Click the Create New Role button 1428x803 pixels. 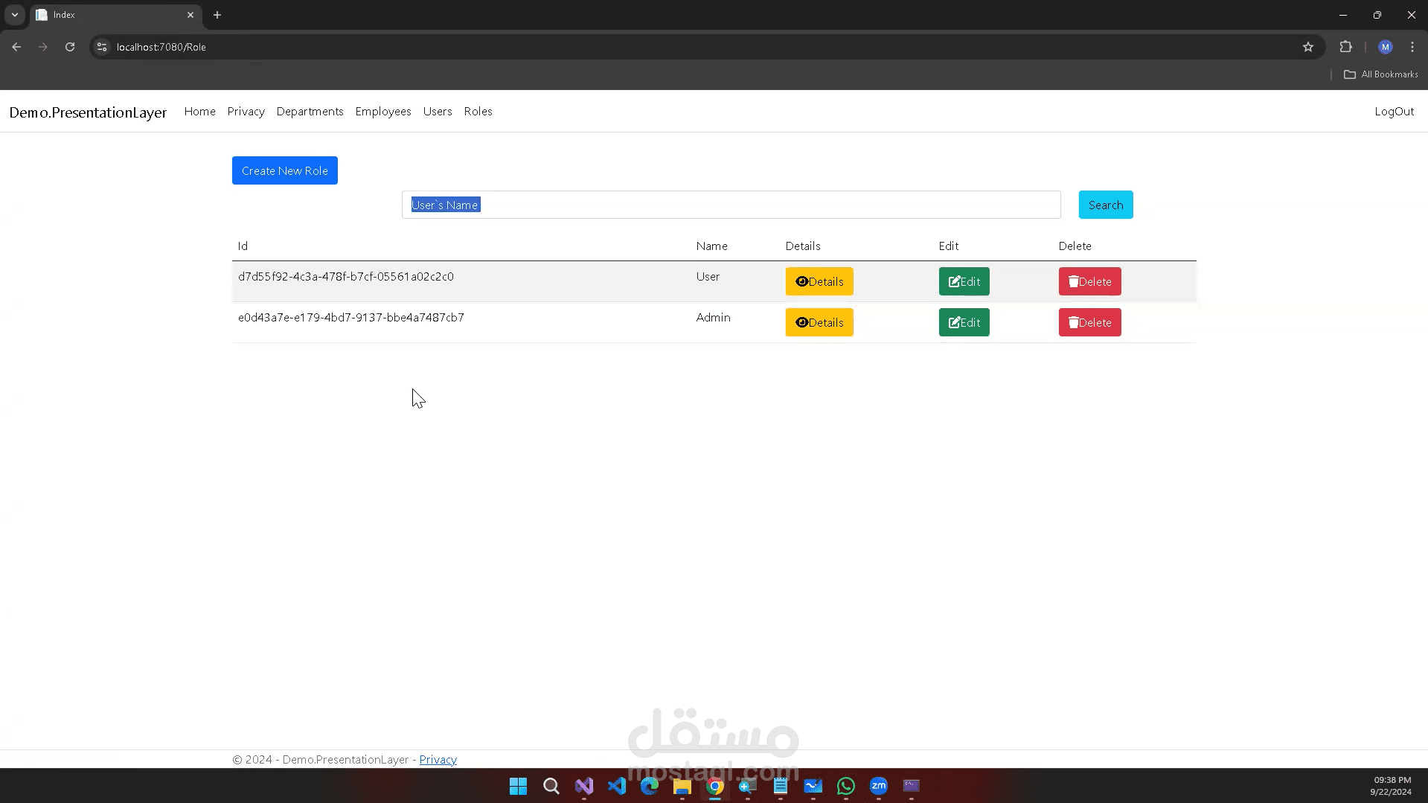coord(284,170)
